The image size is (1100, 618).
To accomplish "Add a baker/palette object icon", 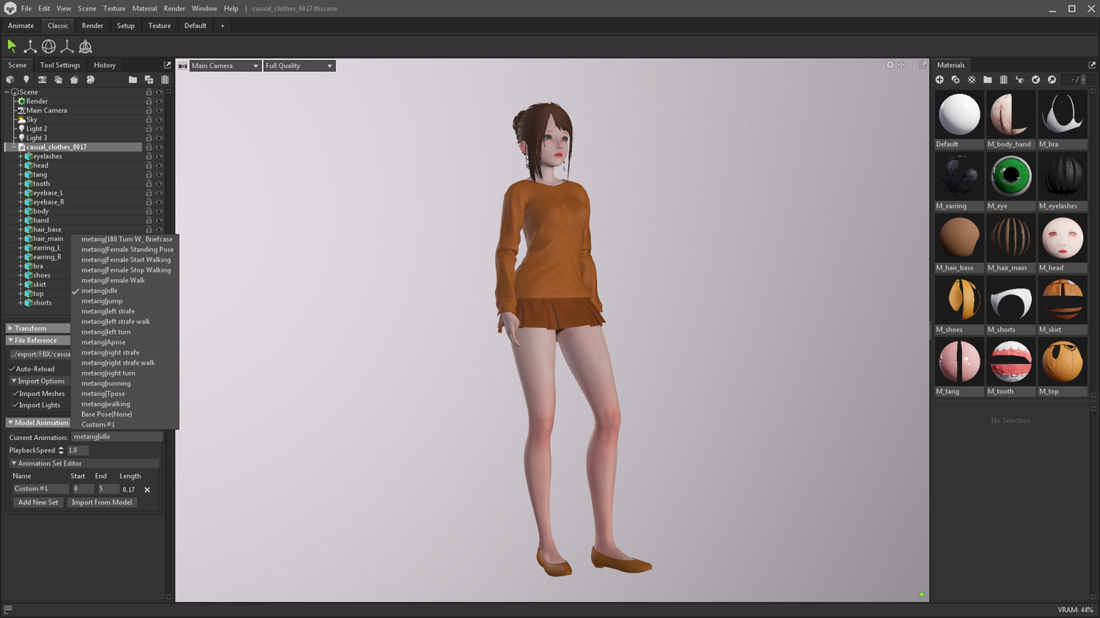I will click(90, 80).
